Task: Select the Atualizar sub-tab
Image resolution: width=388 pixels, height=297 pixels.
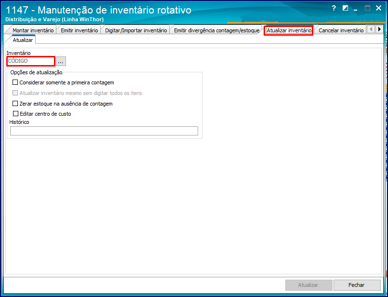Action: click(23, 40)
